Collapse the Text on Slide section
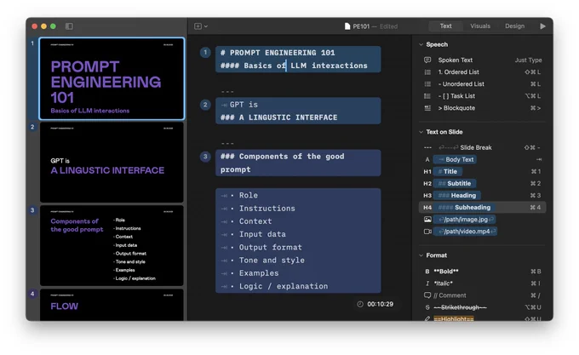The width and height of the screenshot is (579, 355). 421,132
